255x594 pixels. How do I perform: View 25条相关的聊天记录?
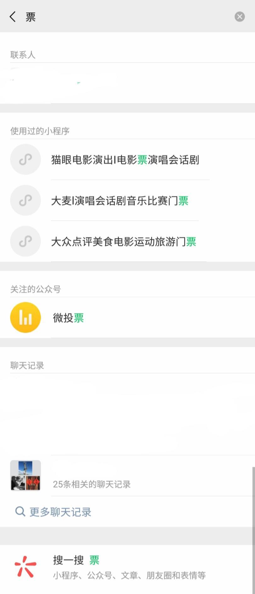(x=92, y=484)
